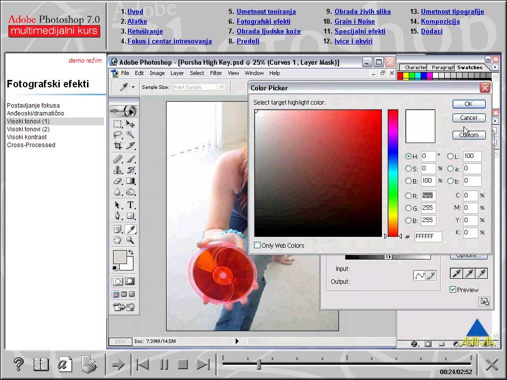Viewport: 507px width, 380px height.
Task: Select the Eraser tool
Action: [x=117, y=181]
